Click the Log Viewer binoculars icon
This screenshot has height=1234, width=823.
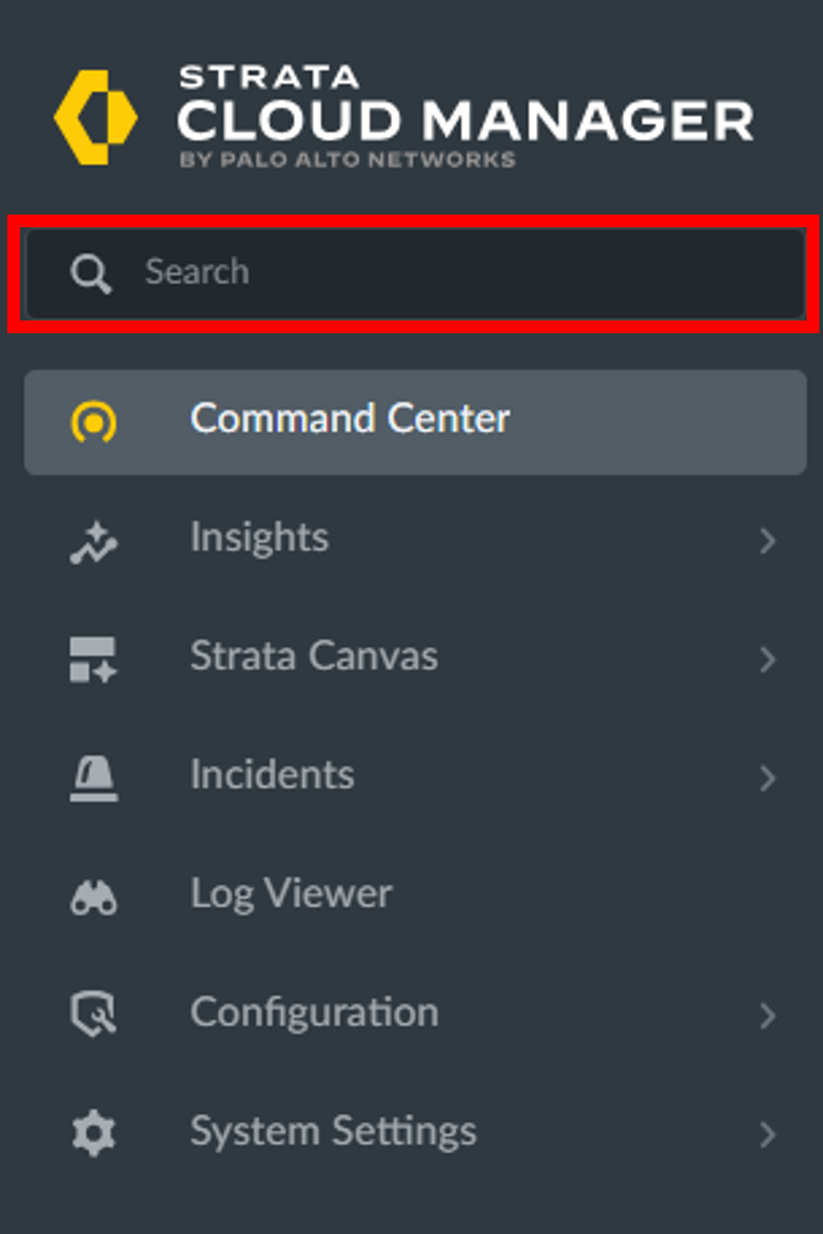(93, 897)
